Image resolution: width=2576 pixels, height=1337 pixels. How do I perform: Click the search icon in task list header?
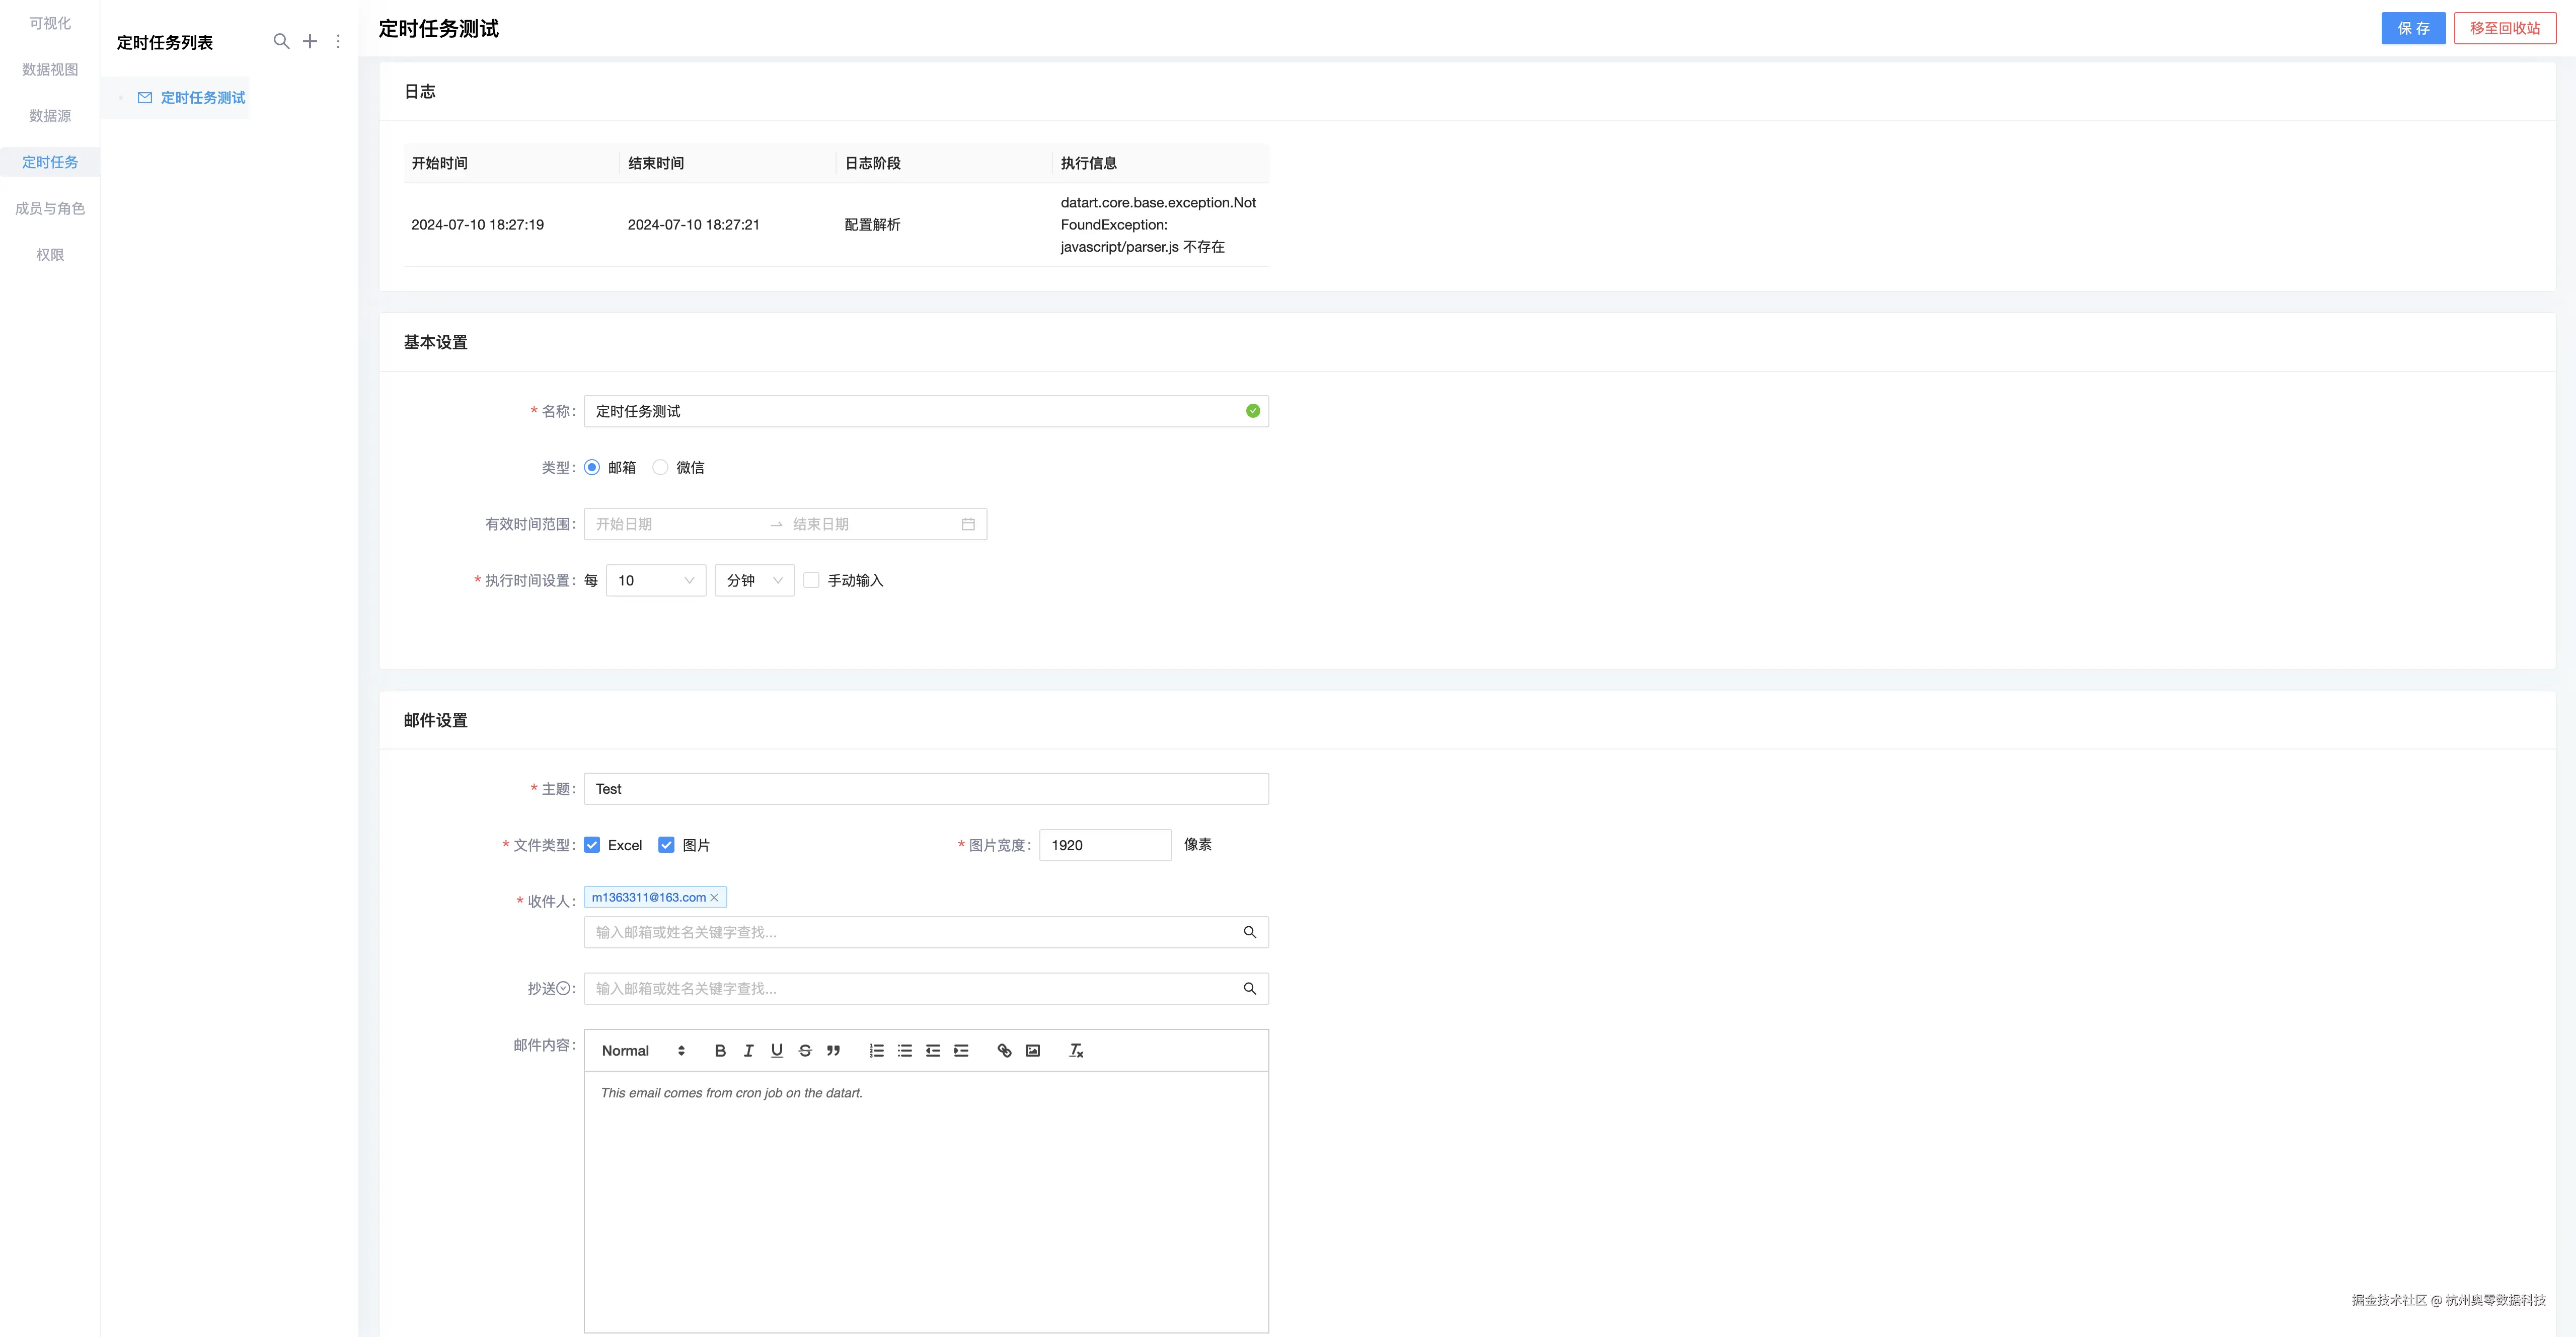(x=281, y=41)
